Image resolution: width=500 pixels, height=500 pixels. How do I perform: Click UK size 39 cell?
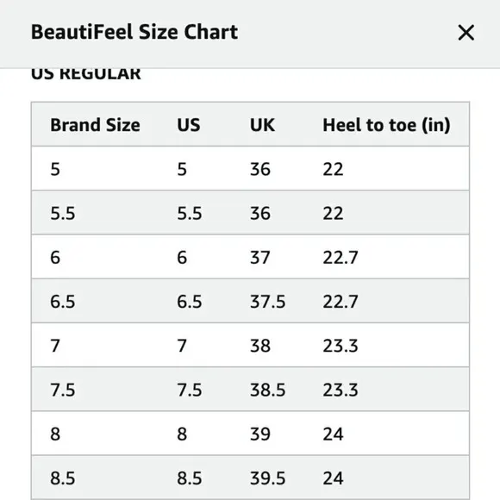pos(260,434)
